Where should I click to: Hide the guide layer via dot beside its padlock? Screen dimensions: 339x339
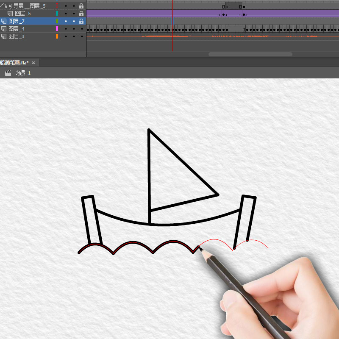[x=74, y=6]
